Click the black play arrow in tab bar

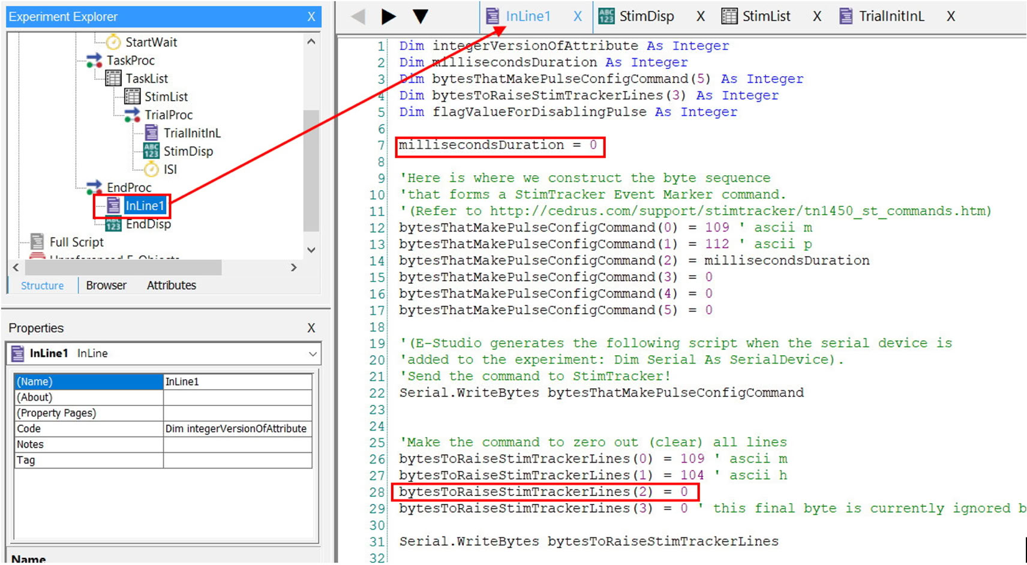coord(388,17)
